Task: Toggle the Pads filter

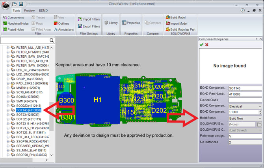Action: coord(37,24)
